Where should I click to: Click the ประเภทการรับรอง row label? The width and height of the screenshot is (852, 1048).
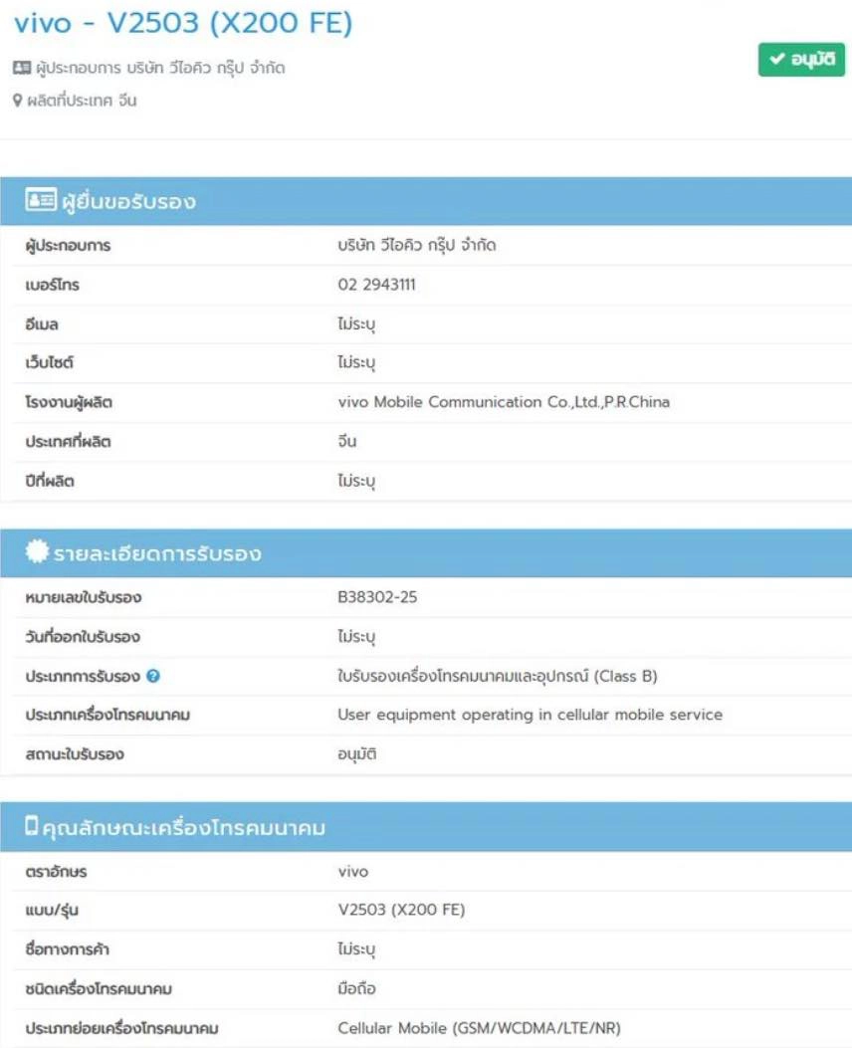click(83, 677)
